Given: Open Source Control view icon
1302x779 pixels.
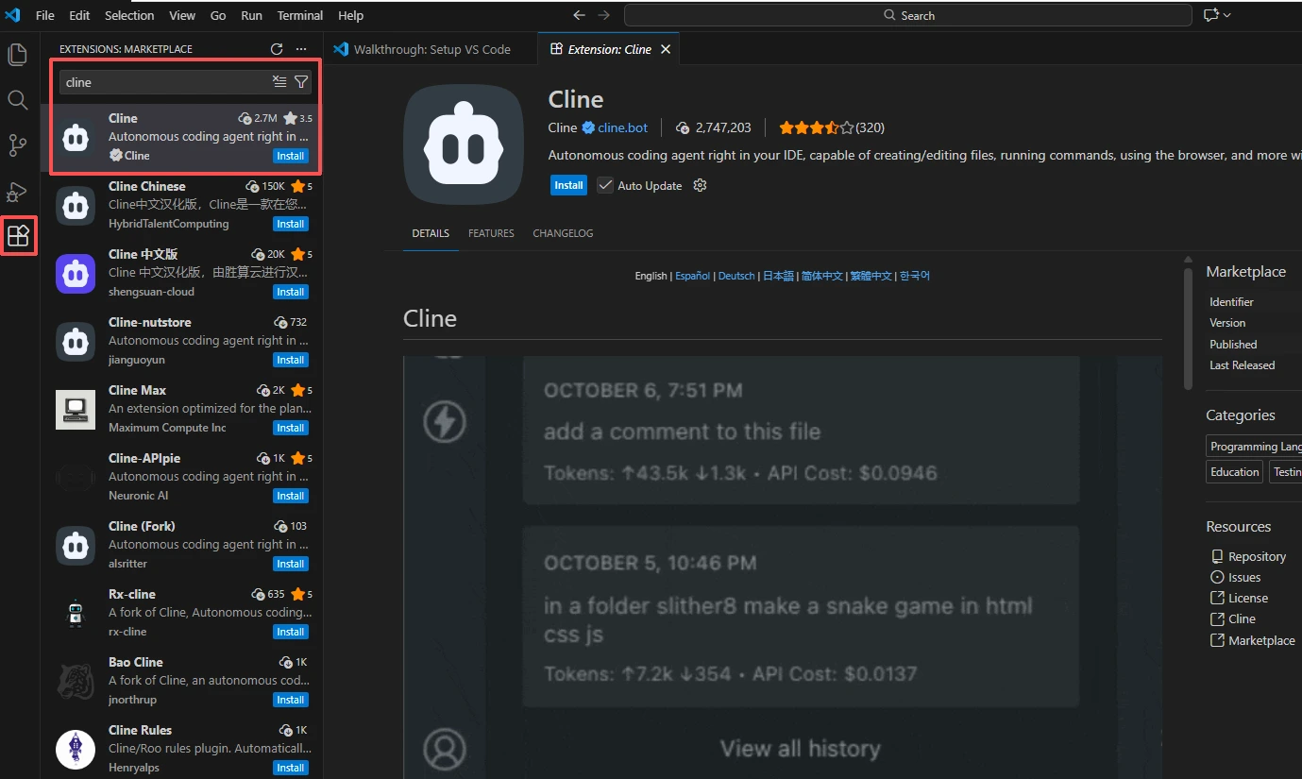Looking at the screenshot, I should click(17, 145).
